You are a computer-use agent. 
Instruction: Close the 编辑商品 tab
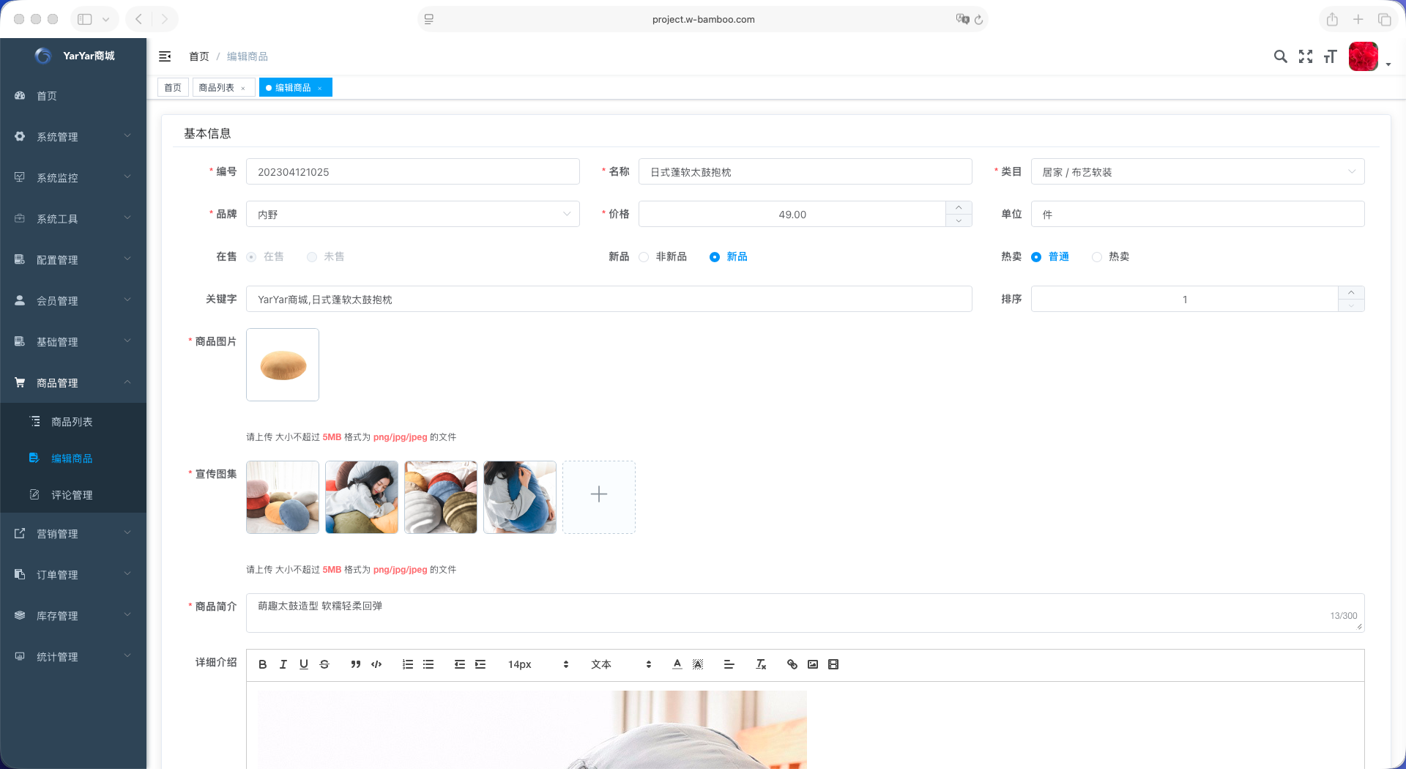[320, 88]
